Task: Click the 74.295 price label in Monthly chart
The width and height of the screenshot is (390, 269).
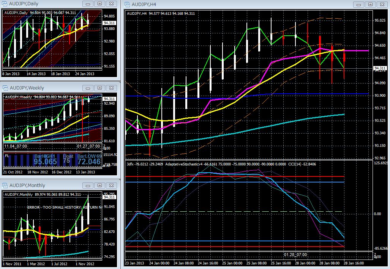Action: tap(109, 257)
